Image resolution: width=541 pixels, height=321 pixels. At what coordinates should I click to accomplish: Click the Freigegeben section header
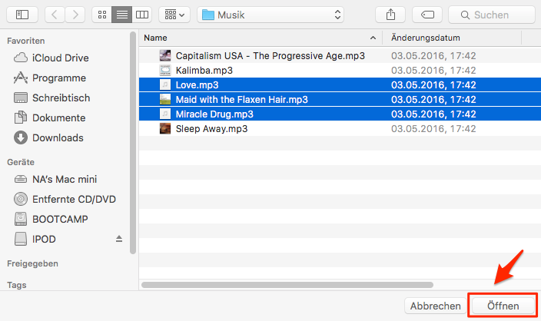coord(32,263)
